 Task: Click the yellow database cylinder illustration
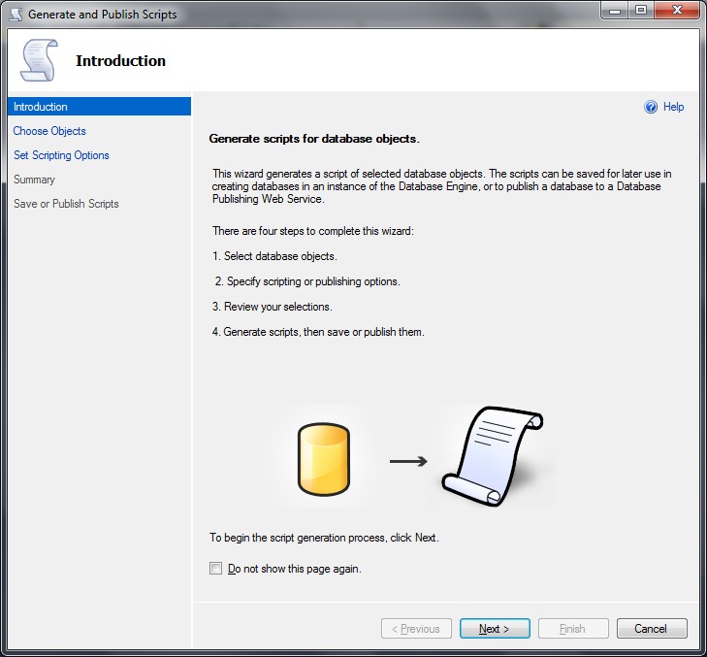point(324,459)
